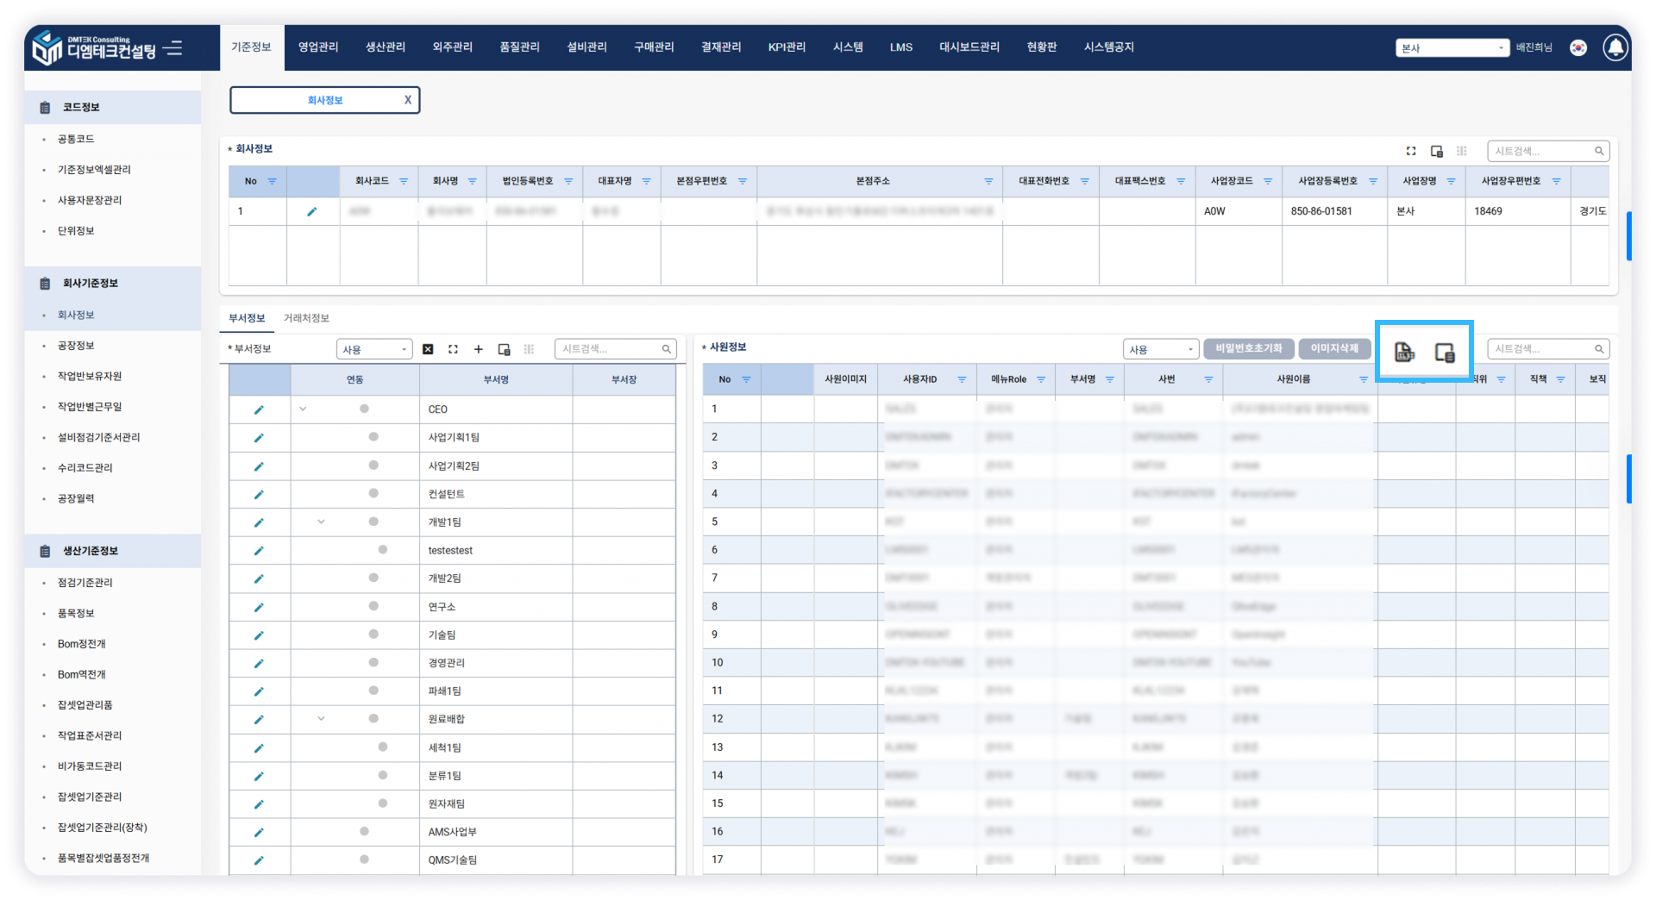Screen dimensions: 1656x900
Task: Edit company row 1 with pencil icon
Action: [312, 211]
